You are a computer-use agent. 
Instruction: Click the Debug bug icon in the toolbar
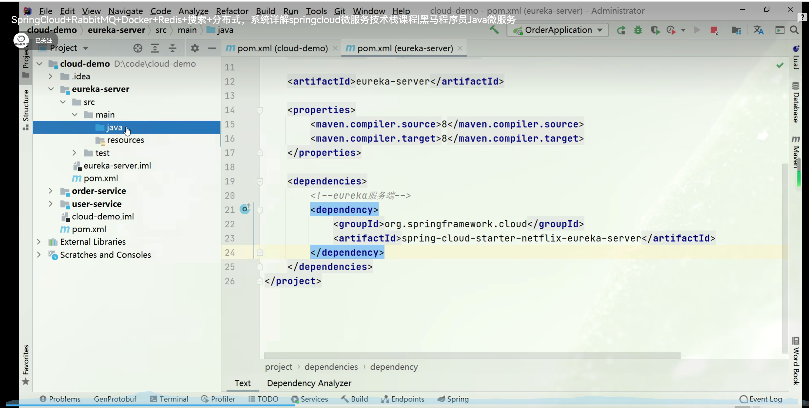click(638, 30)
